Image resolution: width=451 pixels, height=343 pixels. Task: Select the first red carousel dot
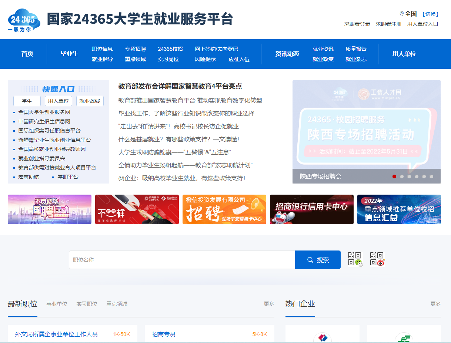point(394,176)
